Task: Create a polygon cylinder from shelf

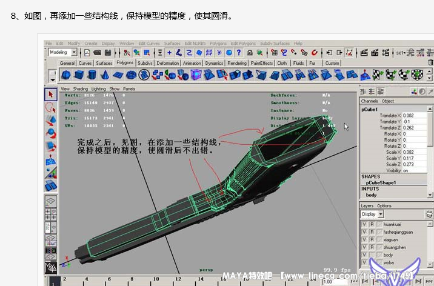Action: click(92, 75)
